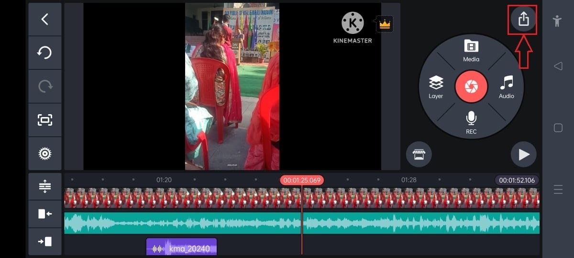Open the capture frame tool
Screen dimensions: 574x258
(45, 120)
